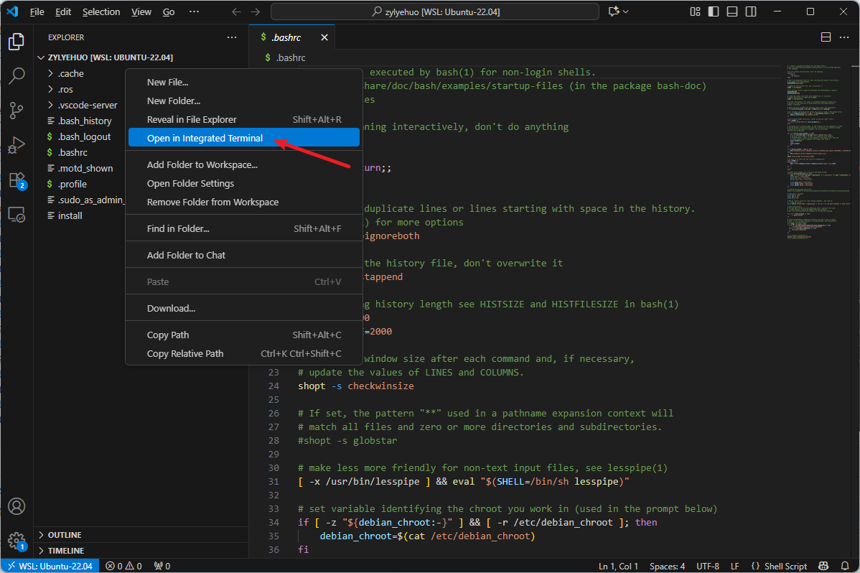Open editor More Actions ellipsis
This screenshot has height=573, width=860.
(x=844, y=37)
